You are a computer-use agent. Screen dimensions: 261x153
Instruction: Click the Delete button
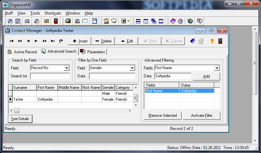(x=103, y=41)
